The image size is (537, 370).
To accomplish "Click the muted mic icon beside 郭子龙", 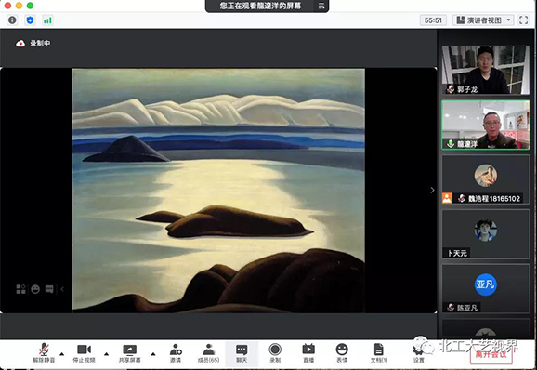I will point(451,89).
